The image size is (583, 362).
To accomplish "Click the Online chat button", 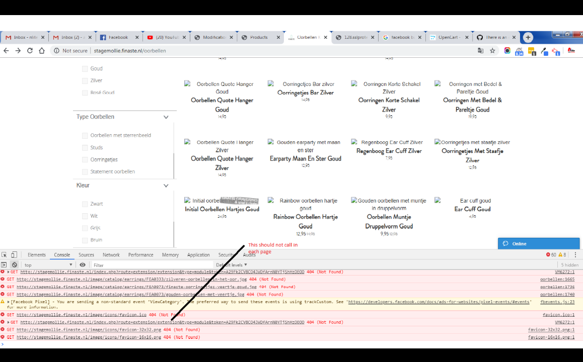I will coord(538,243).
